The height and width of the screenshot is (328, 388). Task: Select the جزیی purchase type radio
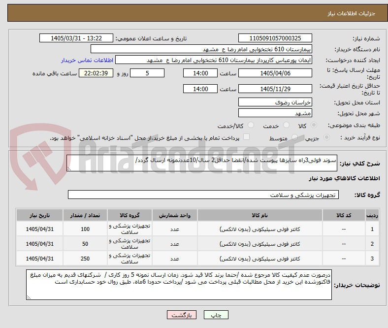pyautogui.click(x=326, y=137)
